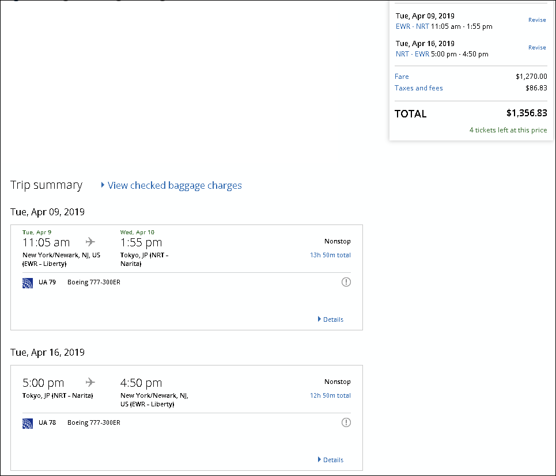Click the airplane icon after 5:00 pm
The image size is (556, 476).
click(x=90, y=382)
